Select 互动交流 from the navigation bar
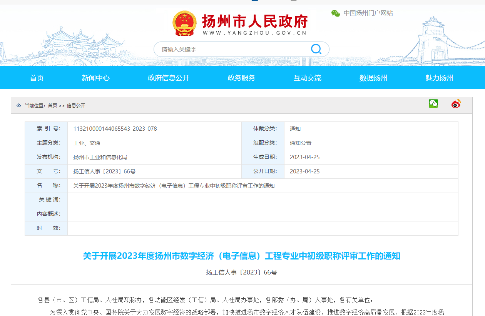 307,78
